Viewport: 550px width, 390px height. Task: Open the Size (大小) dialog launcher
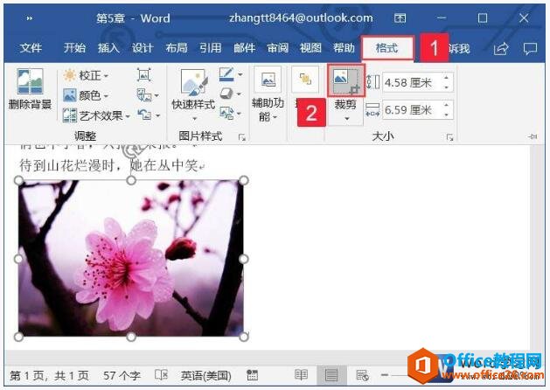[x=449, y=137]
